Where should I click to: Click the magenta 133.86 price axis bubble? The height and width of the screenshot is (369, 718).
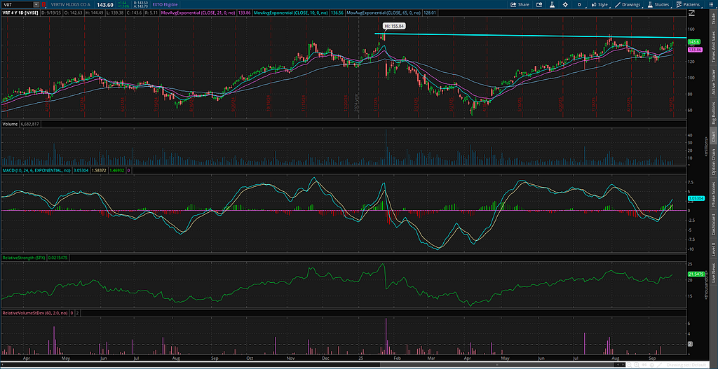click(693, 49)
